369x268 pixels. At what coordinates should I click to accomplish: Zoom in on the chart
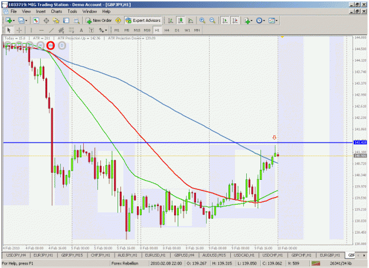coord(202,21)
